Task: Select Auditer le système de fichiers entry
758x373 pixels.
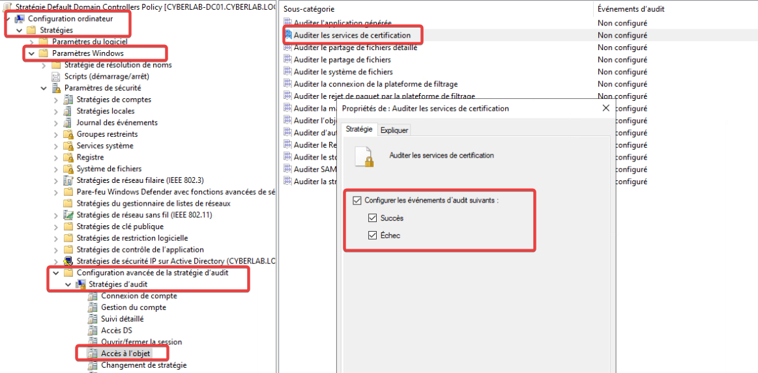Action: (x=343, y=72)
